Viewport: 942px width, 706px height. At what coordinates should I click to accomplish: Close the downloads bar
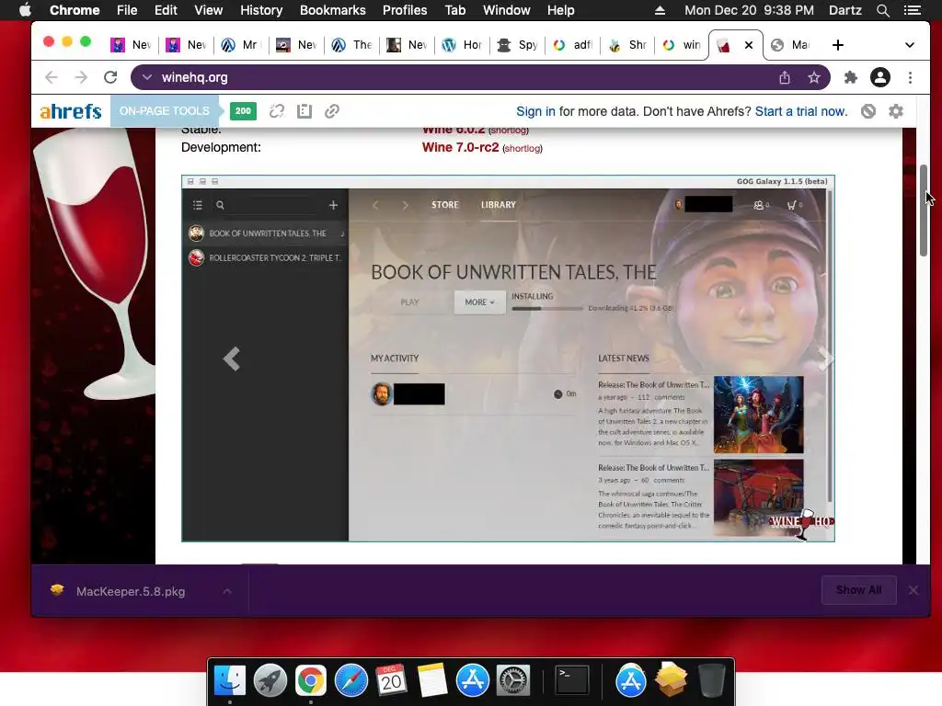point(913,590)
